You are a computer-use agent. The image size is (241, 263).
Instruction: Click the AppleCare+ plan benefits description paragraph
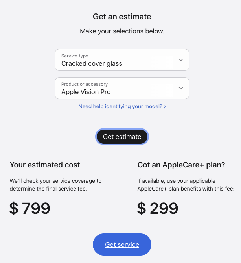186,185
